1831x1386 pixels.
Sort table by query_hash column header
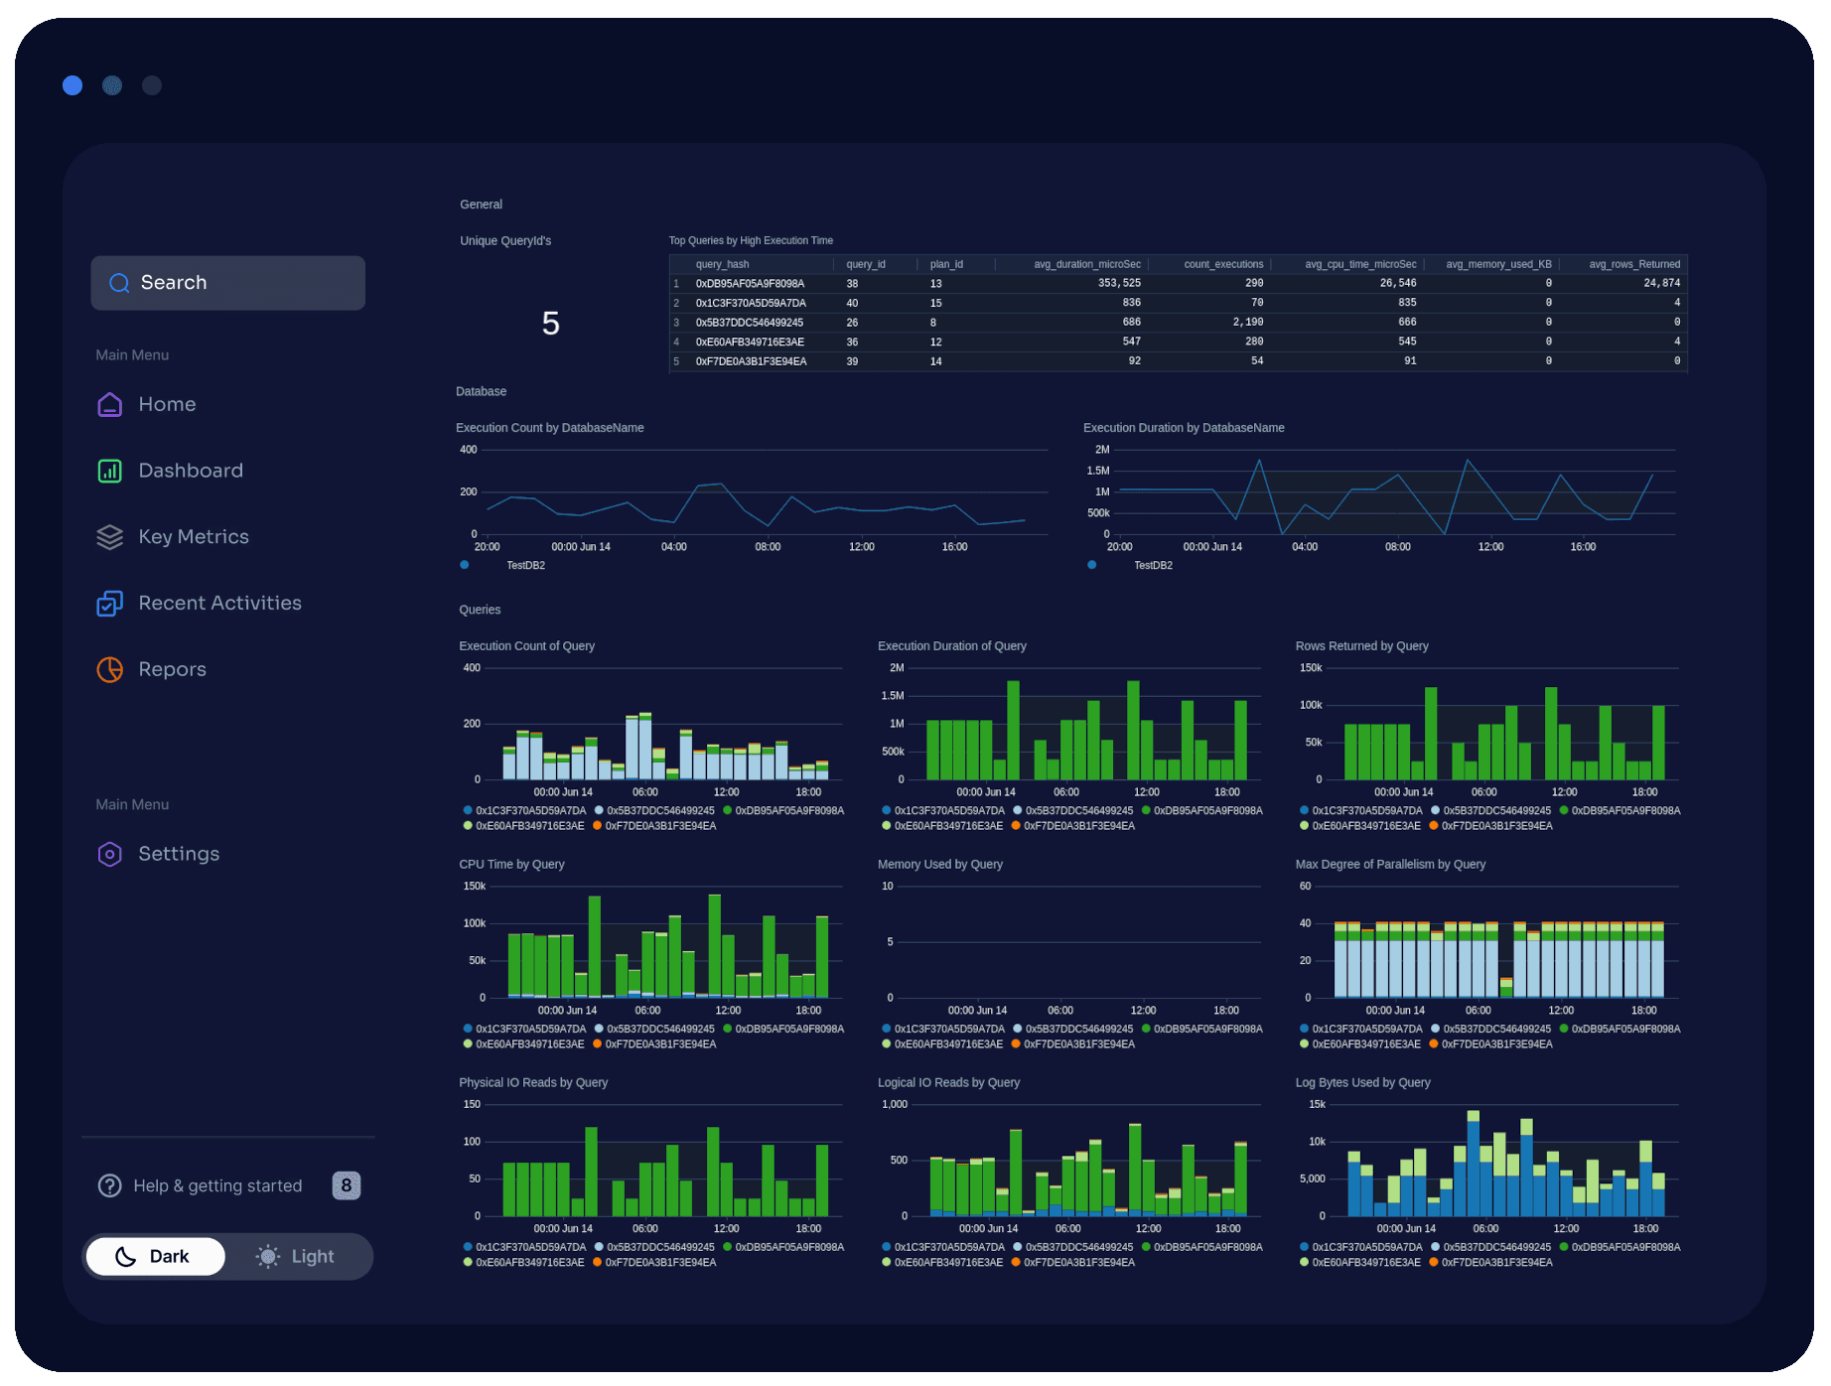point(722,264)
